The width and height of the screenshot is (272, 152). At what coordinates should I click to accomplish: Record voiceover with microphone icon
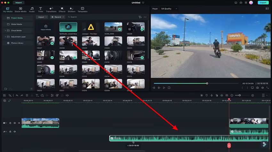212,95
